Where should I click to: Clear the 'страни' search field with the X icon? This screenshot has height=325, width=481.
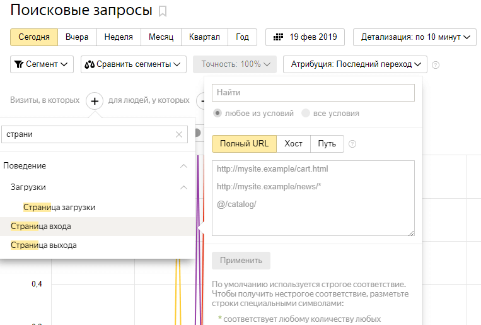[x=179, y=134]
